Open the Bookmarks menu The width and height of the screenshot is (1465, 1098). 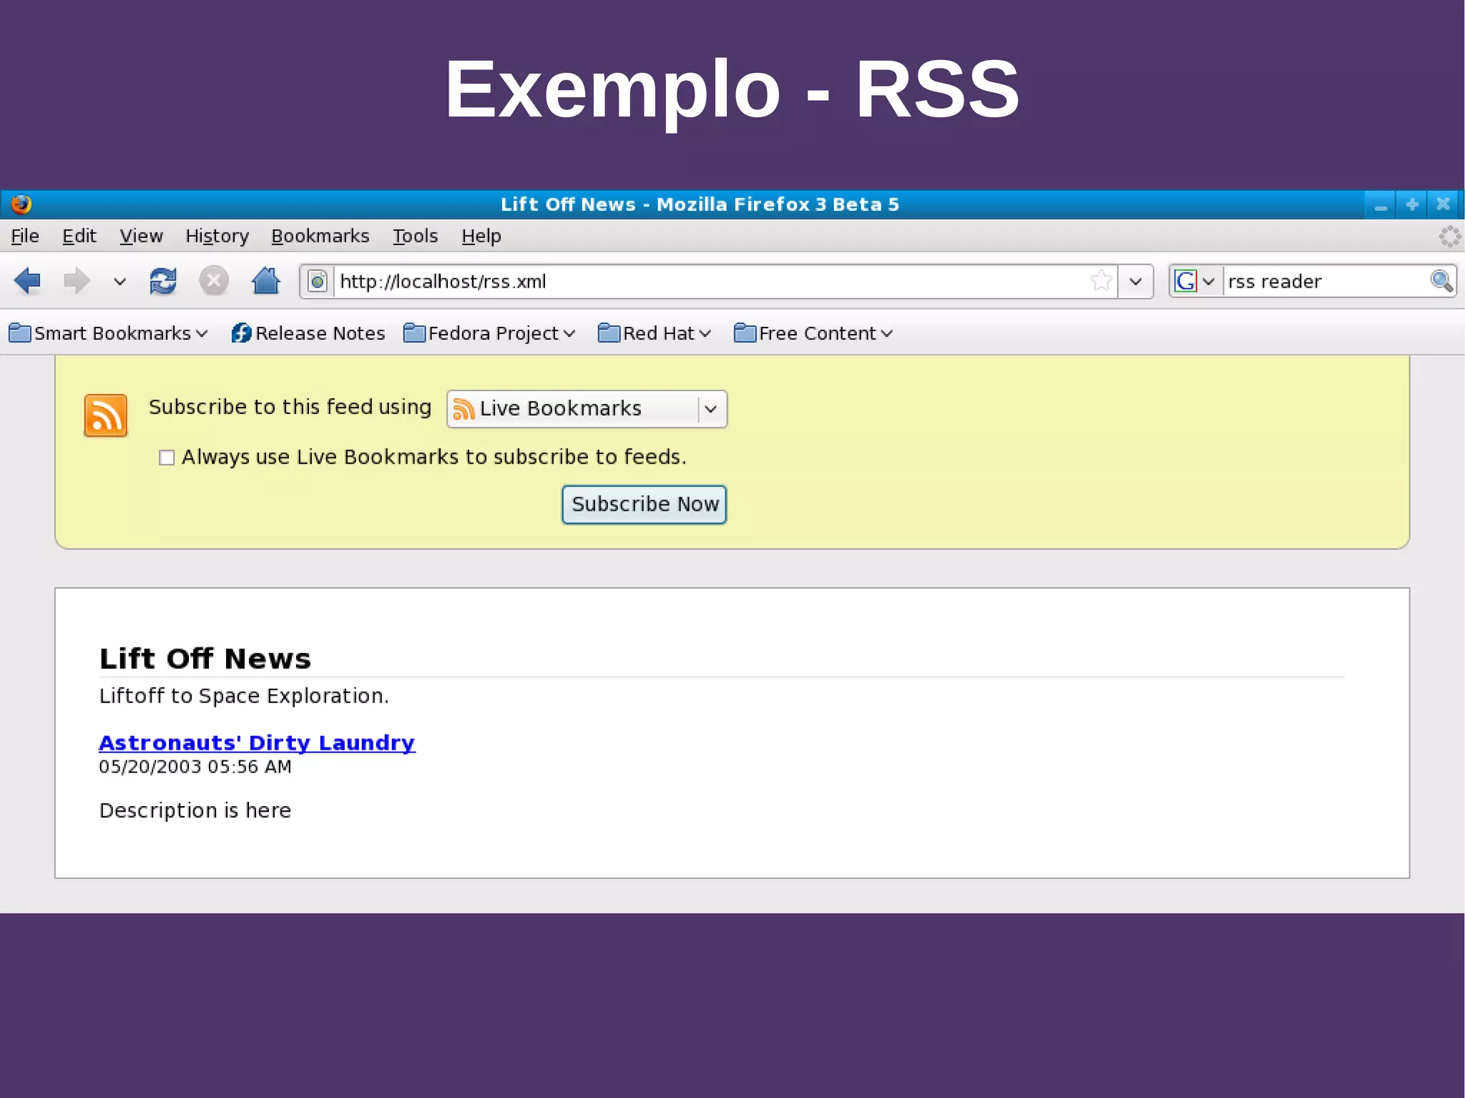click(x=320, y=236)
